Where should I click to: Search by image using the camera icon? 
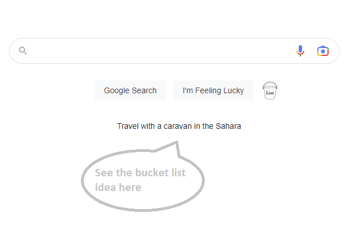323,51
